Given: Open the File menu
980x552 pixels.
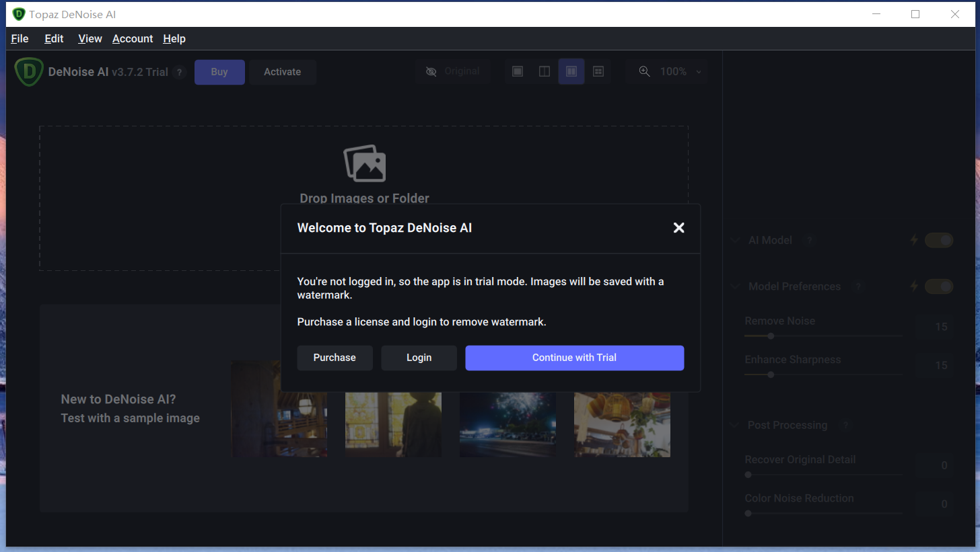Looking at the screenshot, I should pos(20,38).
